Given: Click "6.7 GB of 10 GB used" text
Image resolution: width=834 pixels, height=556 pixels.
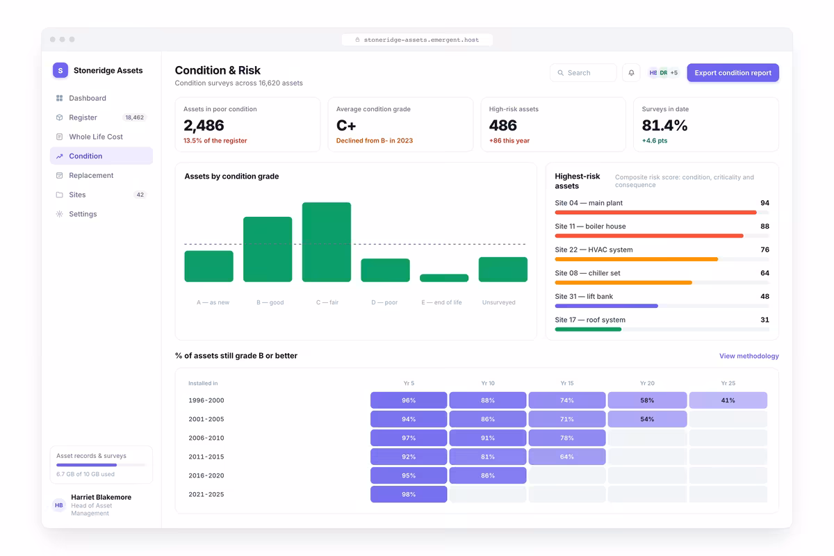Looking at the screenshot, I should (x=85, y=474).
